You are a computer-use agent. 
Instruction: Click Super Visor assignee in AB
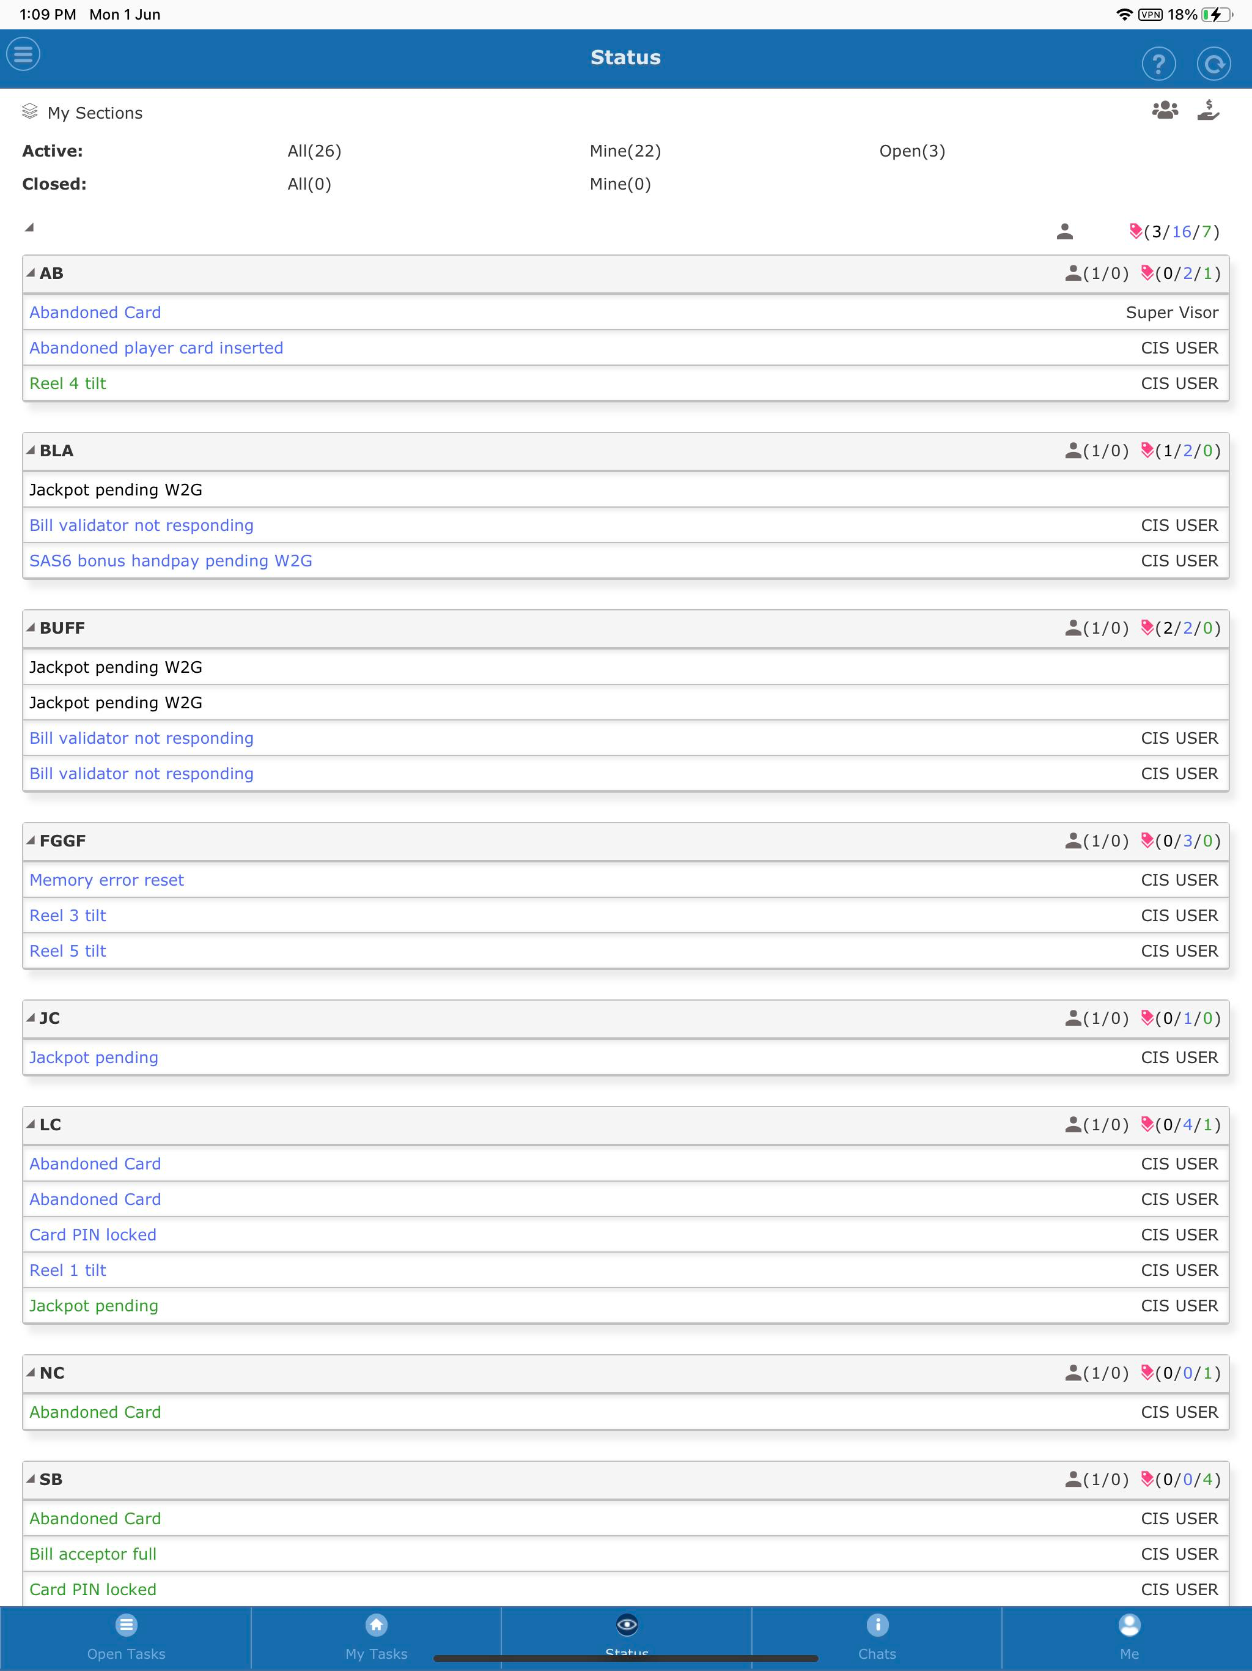[x=1172, y=313]
